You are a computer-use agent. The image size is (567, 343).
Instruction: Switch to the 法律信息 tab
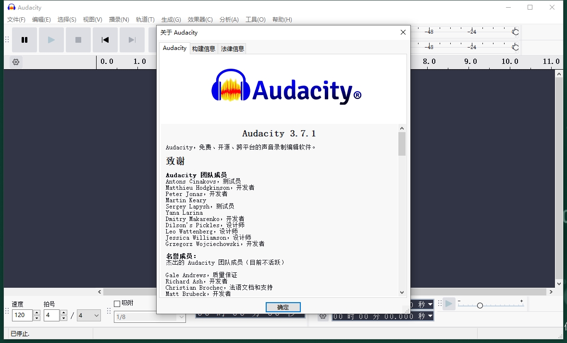pos(233,49)
